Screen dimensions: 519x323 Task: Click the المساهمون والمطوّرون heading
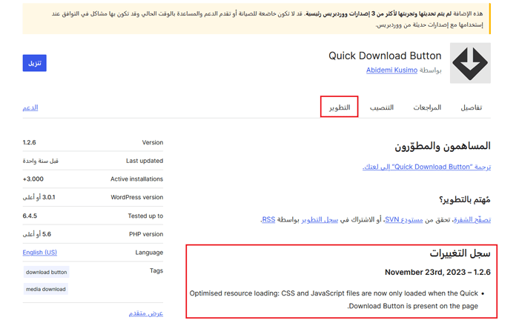443,146
